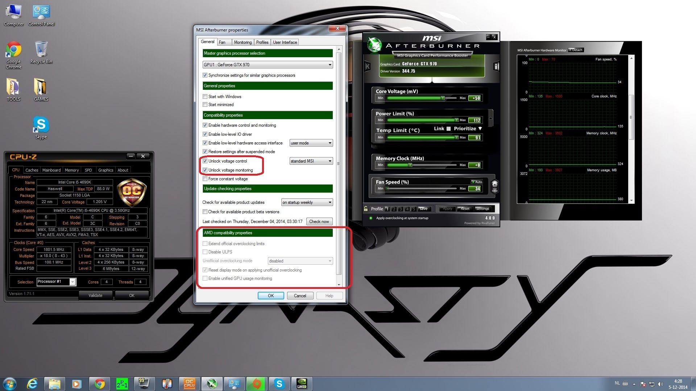Enable the Start with Windows checkbox
This screenshot has width=696, height=391.
[x=205, y=97]
